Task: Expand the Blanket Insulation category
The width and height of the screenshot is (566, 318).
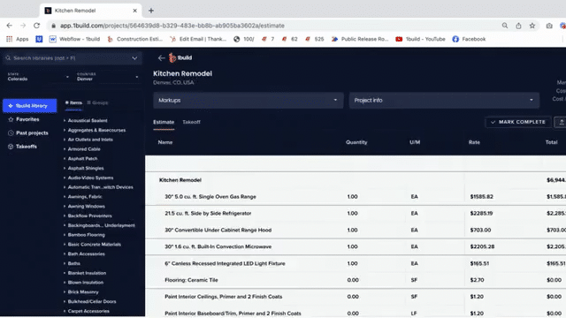Action: pos(85,273)
